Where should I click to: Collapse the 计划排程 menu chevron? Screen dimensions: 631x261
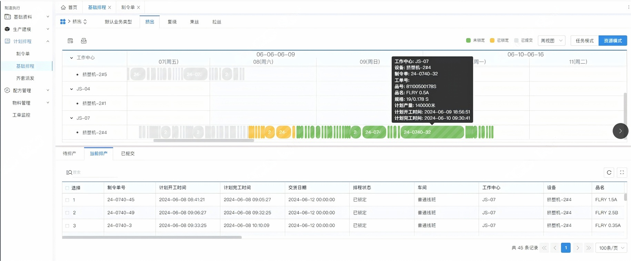click(x=48, y=41)
